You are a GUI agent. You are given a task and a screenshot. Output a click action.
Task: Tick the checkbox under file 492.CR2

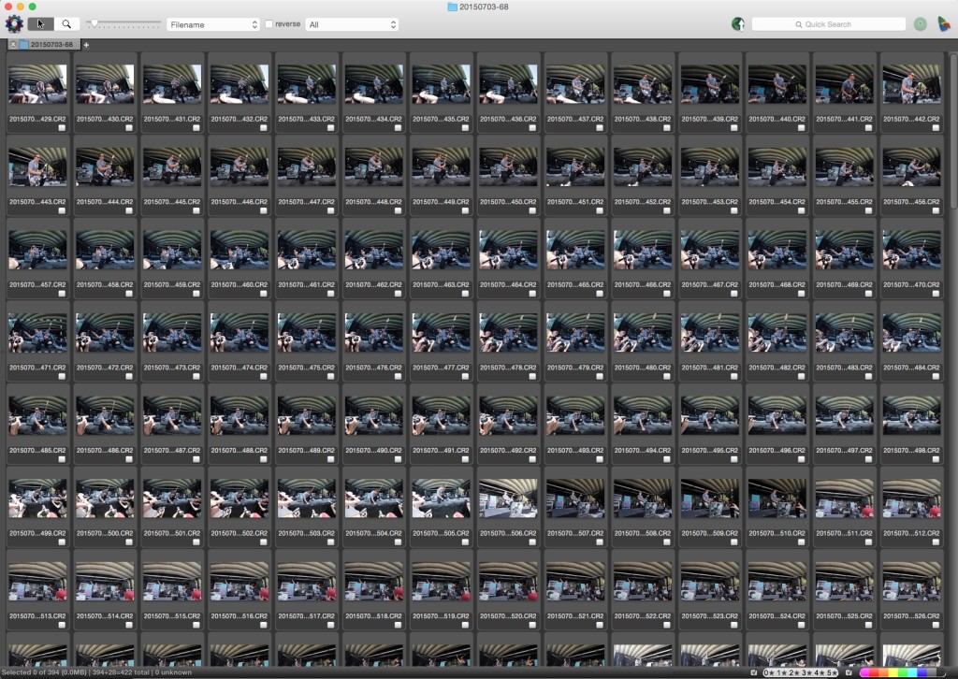tap(532, 459)
